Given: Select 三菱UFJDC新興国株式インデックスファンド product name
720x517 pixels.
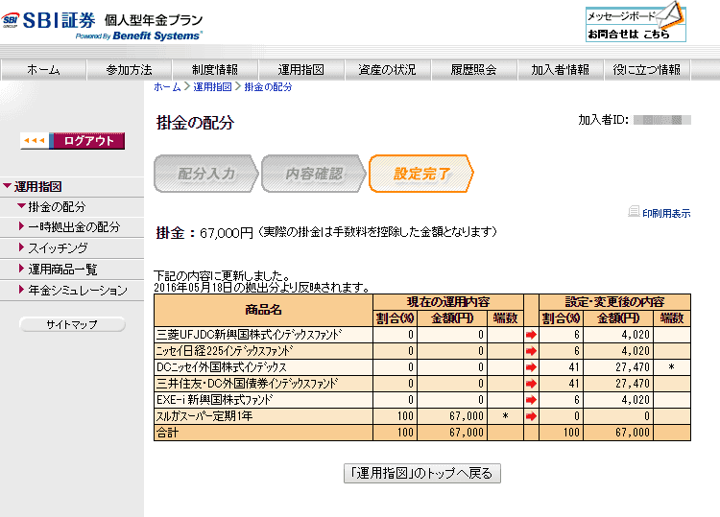Looking at the screenshot, I should [x=250, y=335].
